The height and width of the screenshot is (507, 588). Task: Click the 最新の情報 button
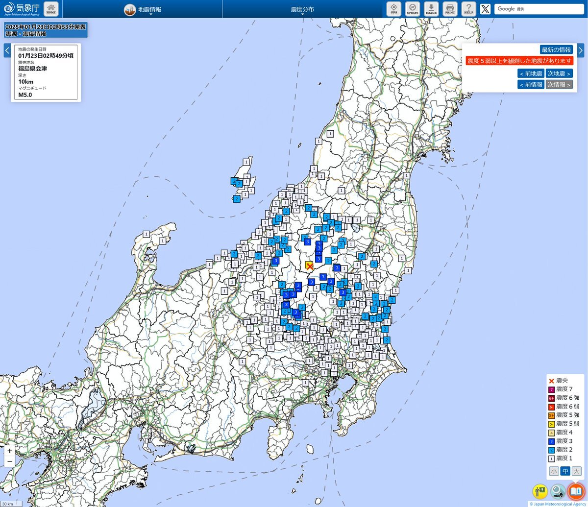click(556, 50)
